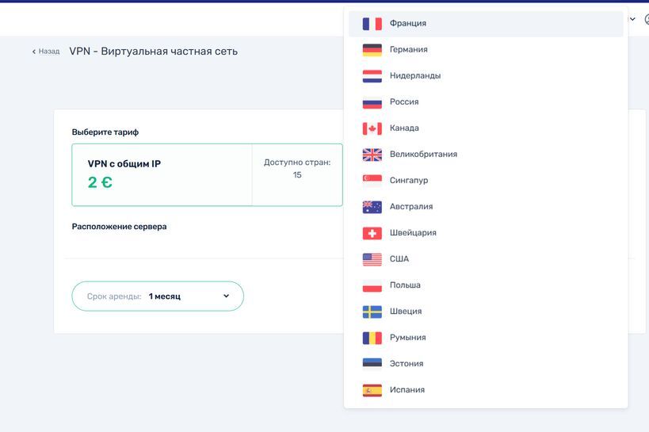Click the Switzerland flag icon
This screenshot has width=649, height=432.
pyautogui.click(x=372, y=233)
